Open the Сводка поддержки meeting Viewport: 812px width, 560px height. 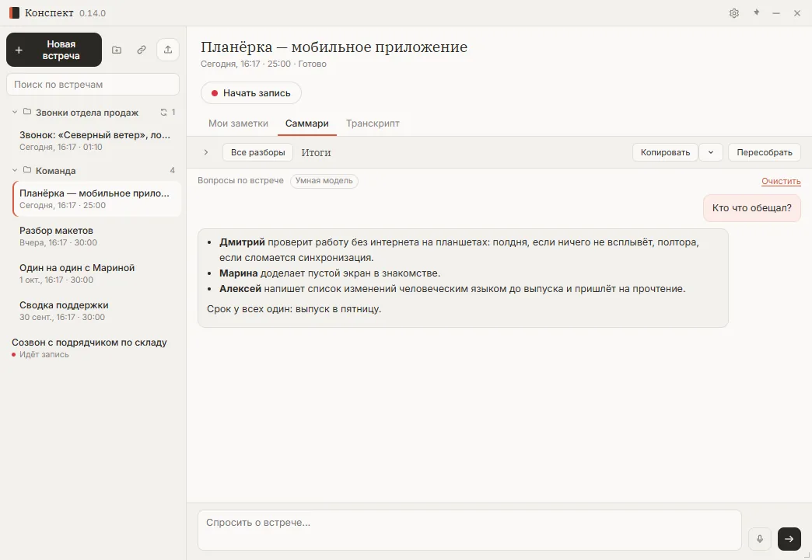point(96,311)
